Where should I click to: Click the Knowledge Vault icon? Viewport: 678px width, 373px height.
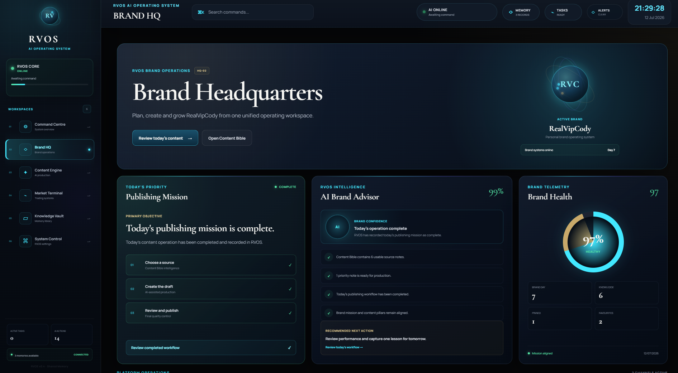point(25,218)
